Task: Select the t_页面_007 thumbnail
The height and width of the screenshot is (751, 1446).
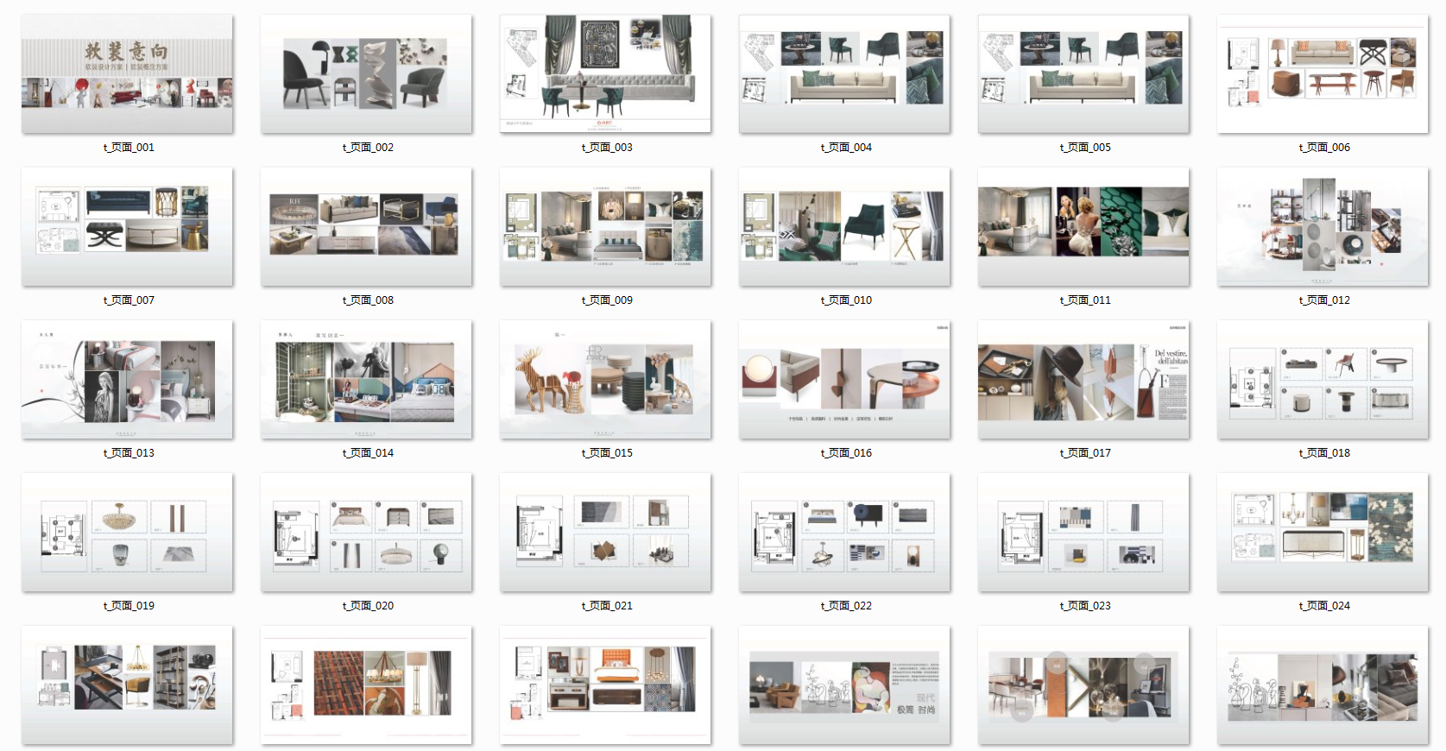Action: [127, 227]
